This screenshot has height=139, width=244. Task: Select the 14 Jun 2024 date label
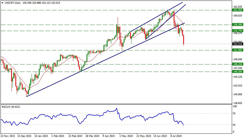tap(160, 136)
